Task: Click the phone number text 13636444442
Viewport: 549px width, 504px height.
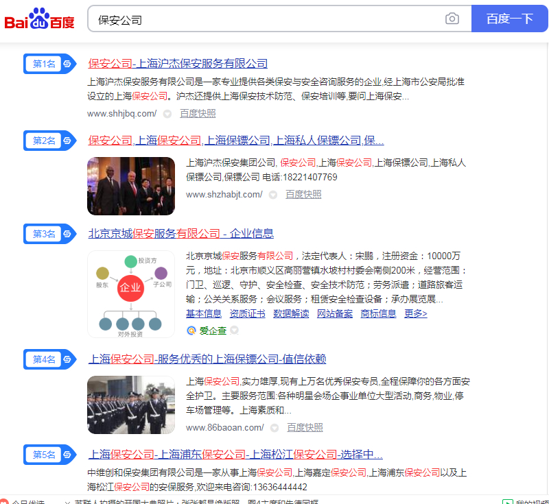Action: click(x=280, y=488)
